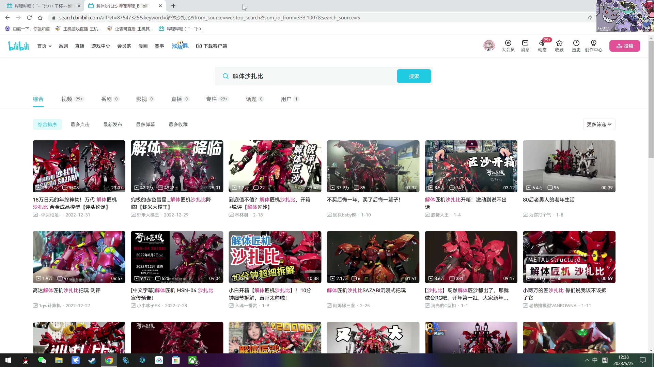This screenshot has width=654, height=367.
Task: Switch to the 专栏 tab
Action: [217, 99]
